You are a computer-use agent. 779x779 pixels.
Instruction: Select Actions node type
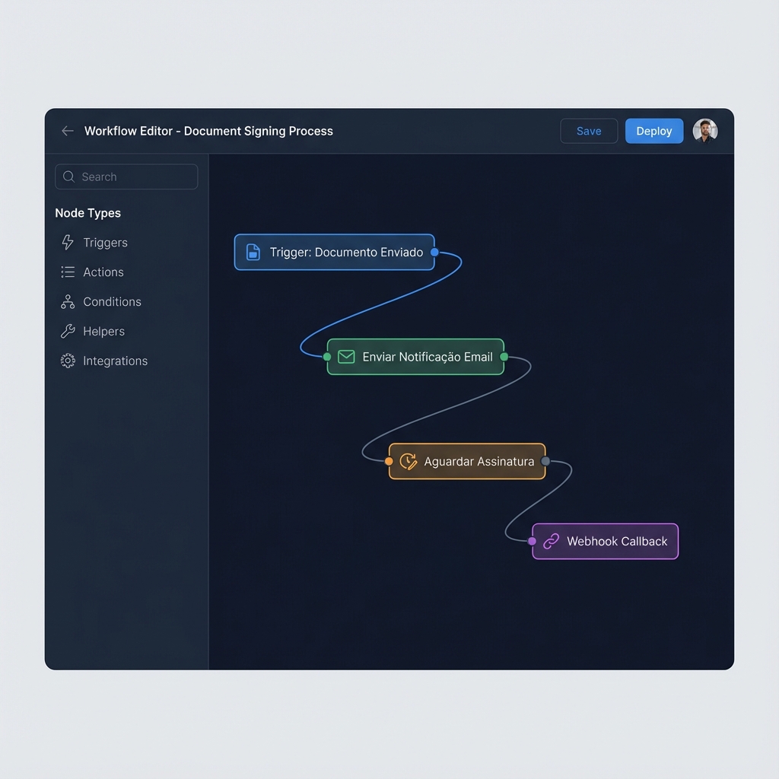click(x=103, y=272)
